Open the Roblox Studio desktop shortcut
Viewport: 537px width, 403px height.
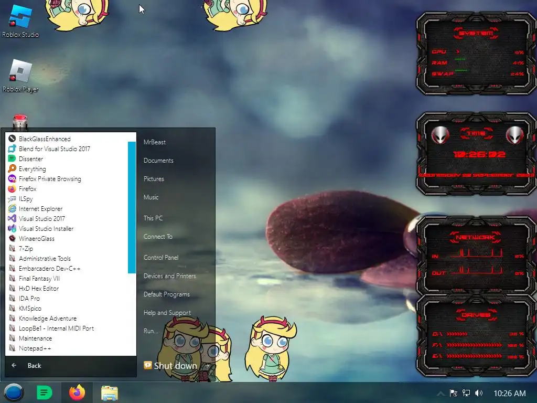(20, 21)
